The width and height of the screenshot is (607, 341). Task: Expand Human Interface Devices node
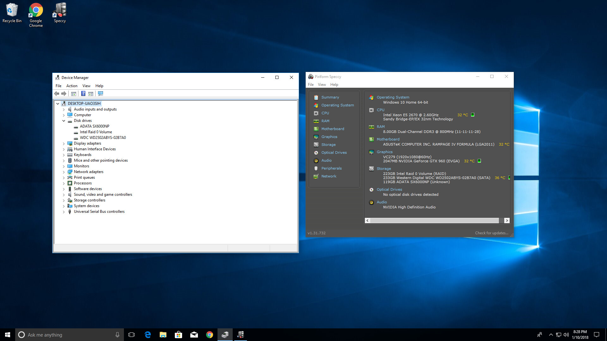click(x=64, y=149)
